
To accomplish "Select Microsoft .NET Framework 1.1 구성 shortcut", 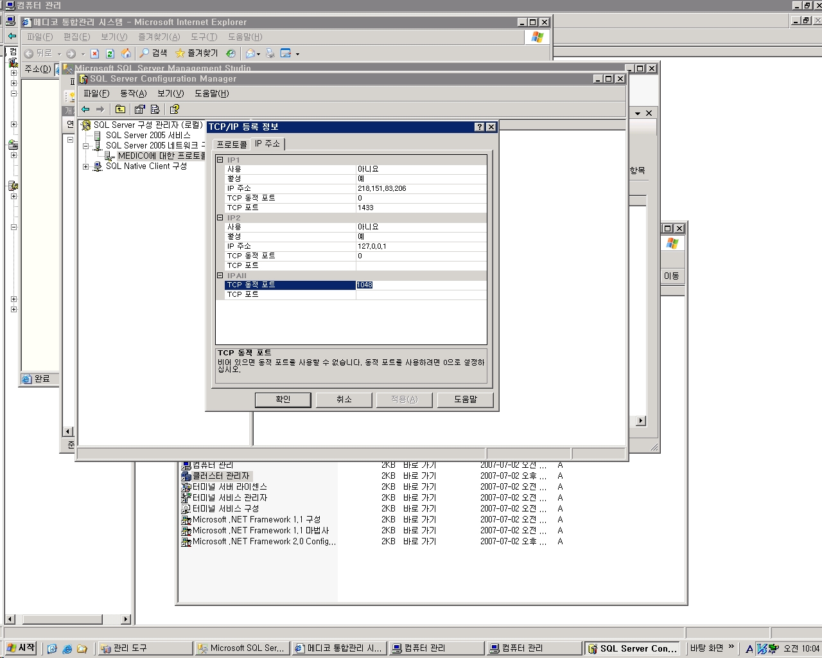I will [251, 520].
